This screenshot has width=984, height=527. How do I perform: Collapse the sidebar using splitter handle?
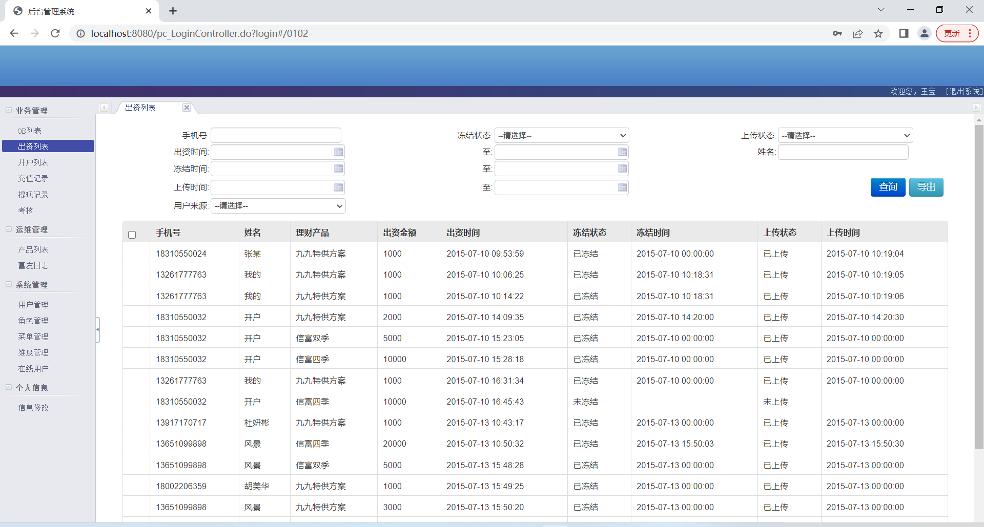tap(97, 329)
